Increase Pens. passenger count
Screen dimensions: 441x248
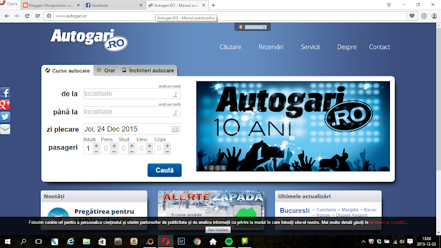coord(114,145)
